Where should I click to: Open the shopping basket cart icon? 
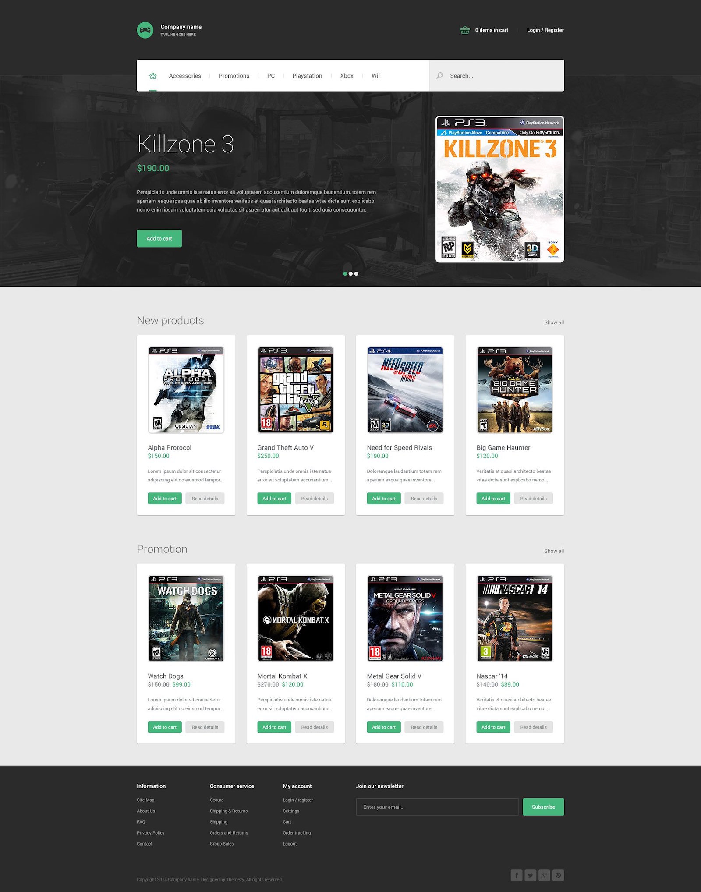465,30
